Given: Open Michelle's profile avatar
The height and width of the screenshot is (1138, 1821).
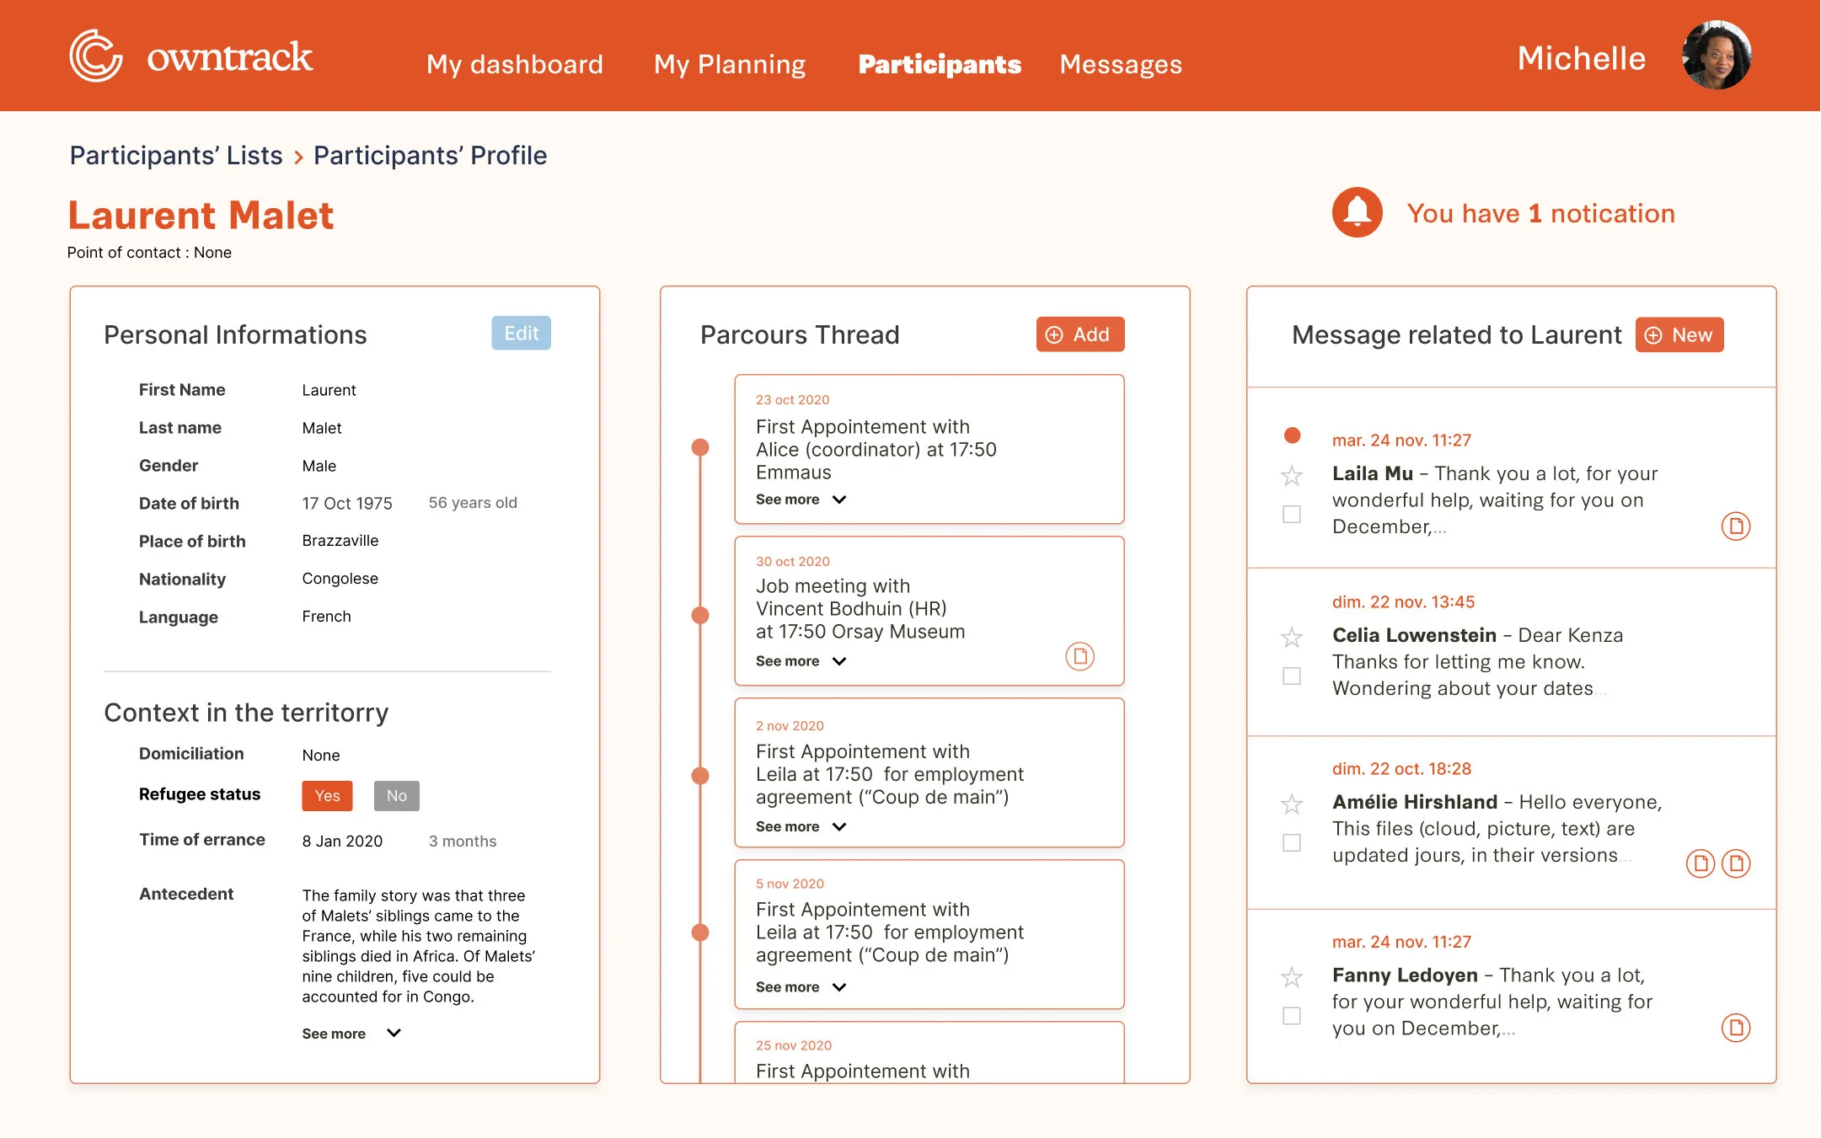Looking at the screenshot, I should click(x=1716, y=56).
